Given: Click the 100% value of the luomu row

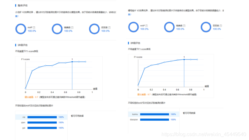Looking at the screenshot, I should pos(173,114).
